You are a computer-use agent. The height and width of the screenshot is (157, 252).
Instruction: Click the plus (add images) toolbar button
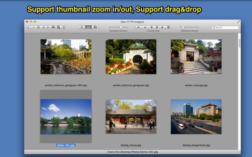pos(28,27)
